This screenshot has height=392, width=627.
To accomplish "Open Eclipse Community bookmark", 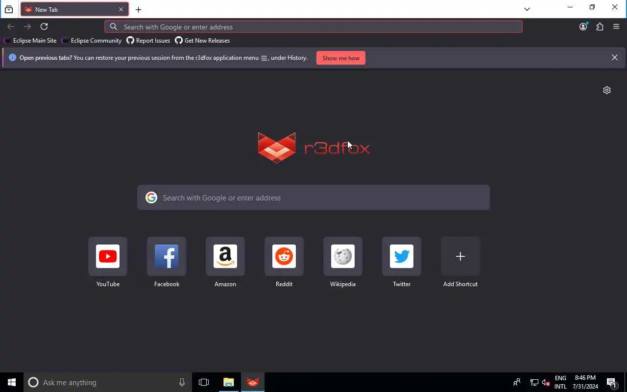I will click(x=92, y=41).
